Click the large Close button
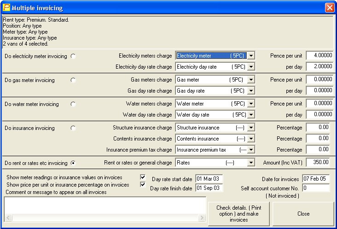 (303, 214)
